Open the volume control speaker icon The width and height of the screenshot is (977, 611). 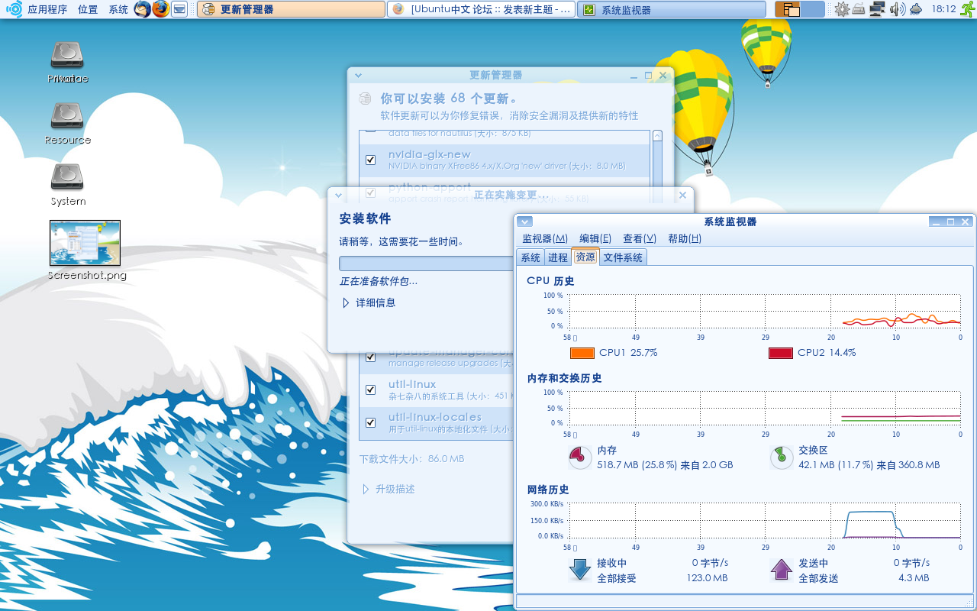pyautogui.click(x=897, y=9)
